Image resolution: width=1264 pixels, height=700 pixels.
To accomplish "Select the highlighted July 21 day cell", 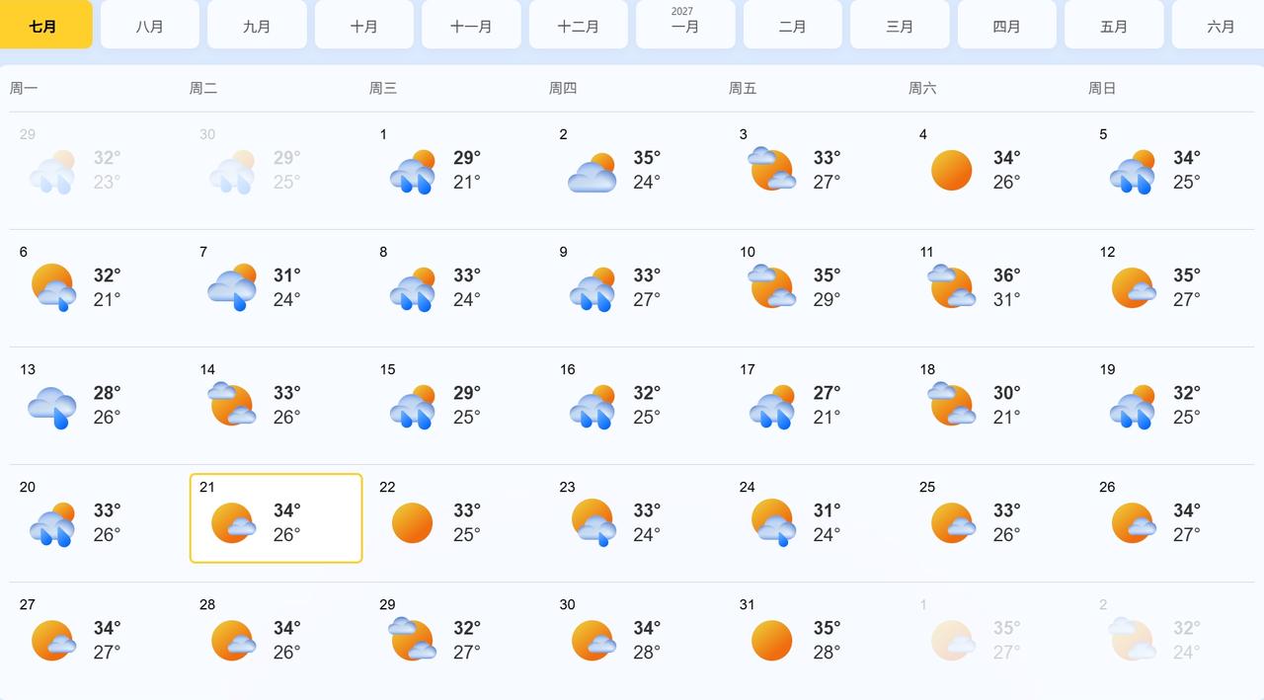I will pos(276,518).
